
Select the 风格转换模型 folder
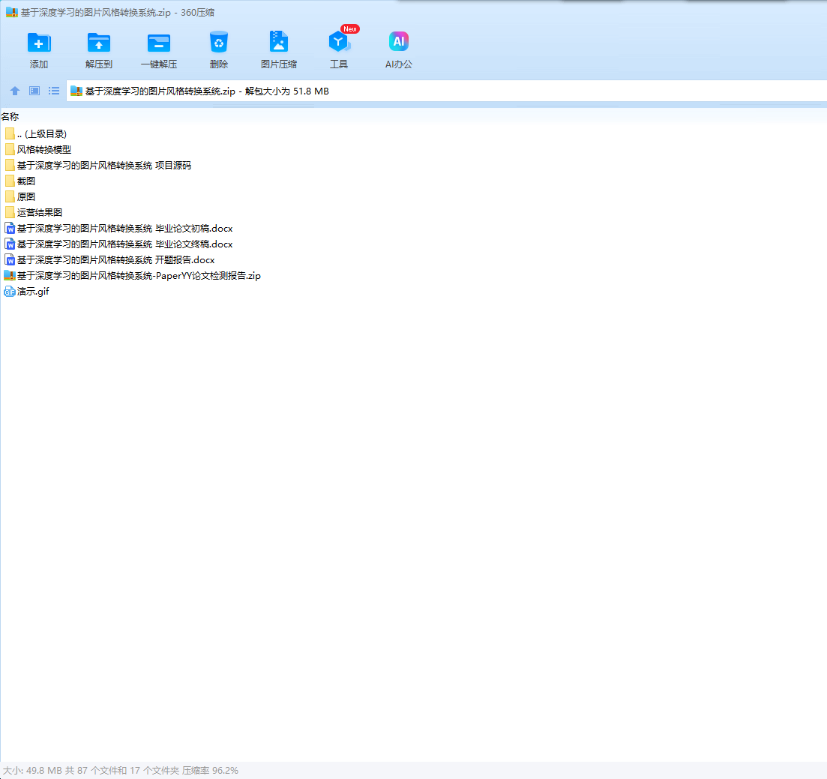[38, 150]
